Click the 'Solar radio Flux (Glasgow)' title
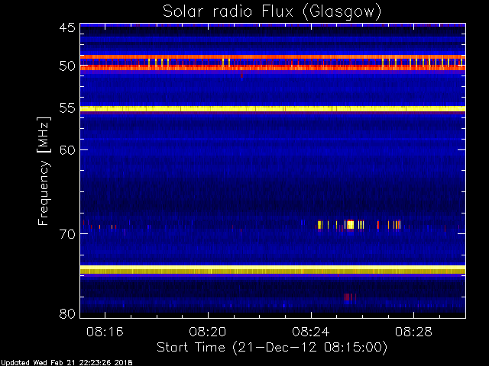This screenshot has width=489, height=366. pyautogui.click(x=272, y=12)
